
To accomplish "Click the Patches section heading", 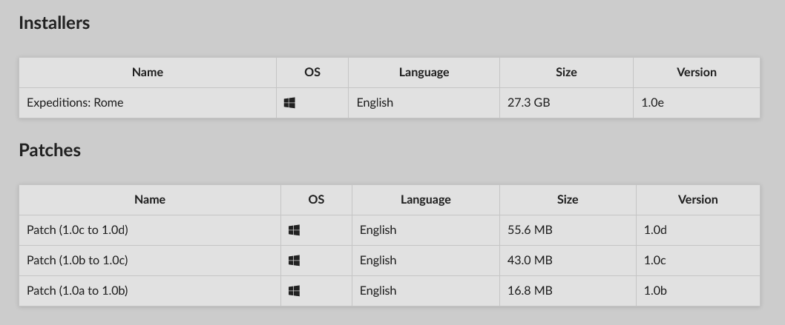I will click(x=50, y=150).
